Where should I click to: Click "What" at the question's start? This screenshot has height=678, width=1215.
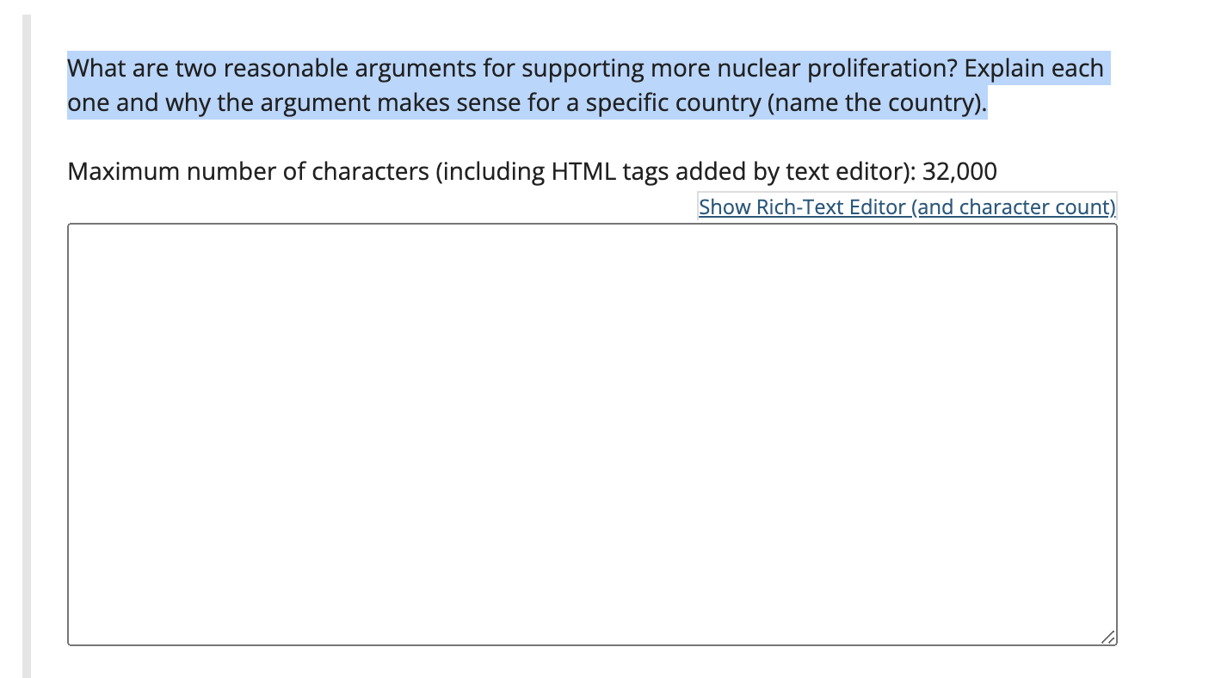pos(96,68)
